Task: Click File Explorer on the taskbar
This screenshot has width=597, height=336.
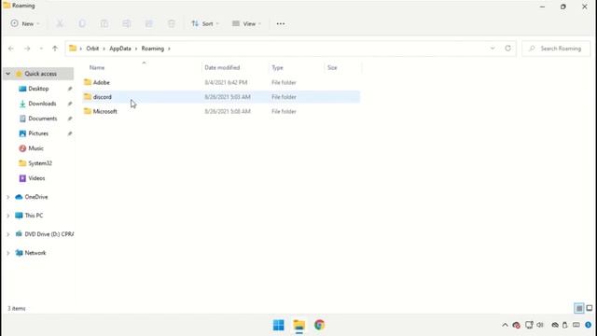Action: pyautogui.click(x=298, y=325)
